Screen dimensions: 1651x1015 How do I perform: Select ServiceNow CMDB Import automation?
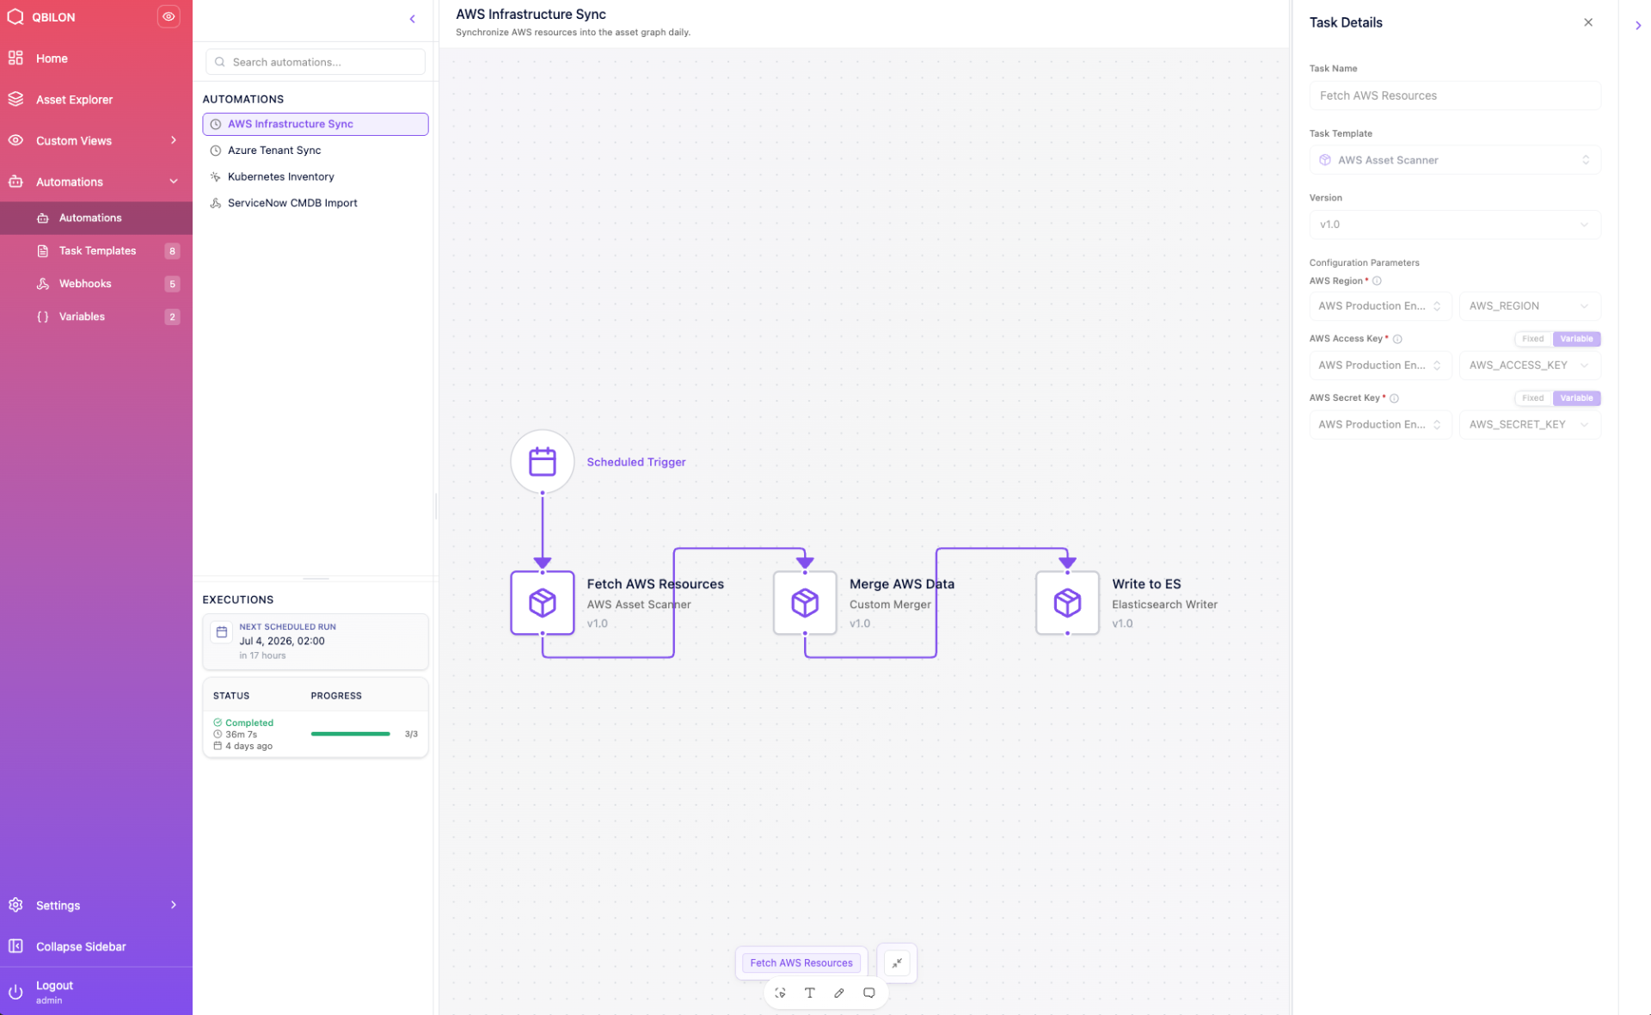pyautogui.click(x=316, y=203)
